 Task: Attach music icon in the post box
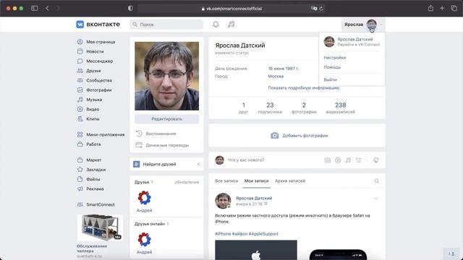click(348, 160)
